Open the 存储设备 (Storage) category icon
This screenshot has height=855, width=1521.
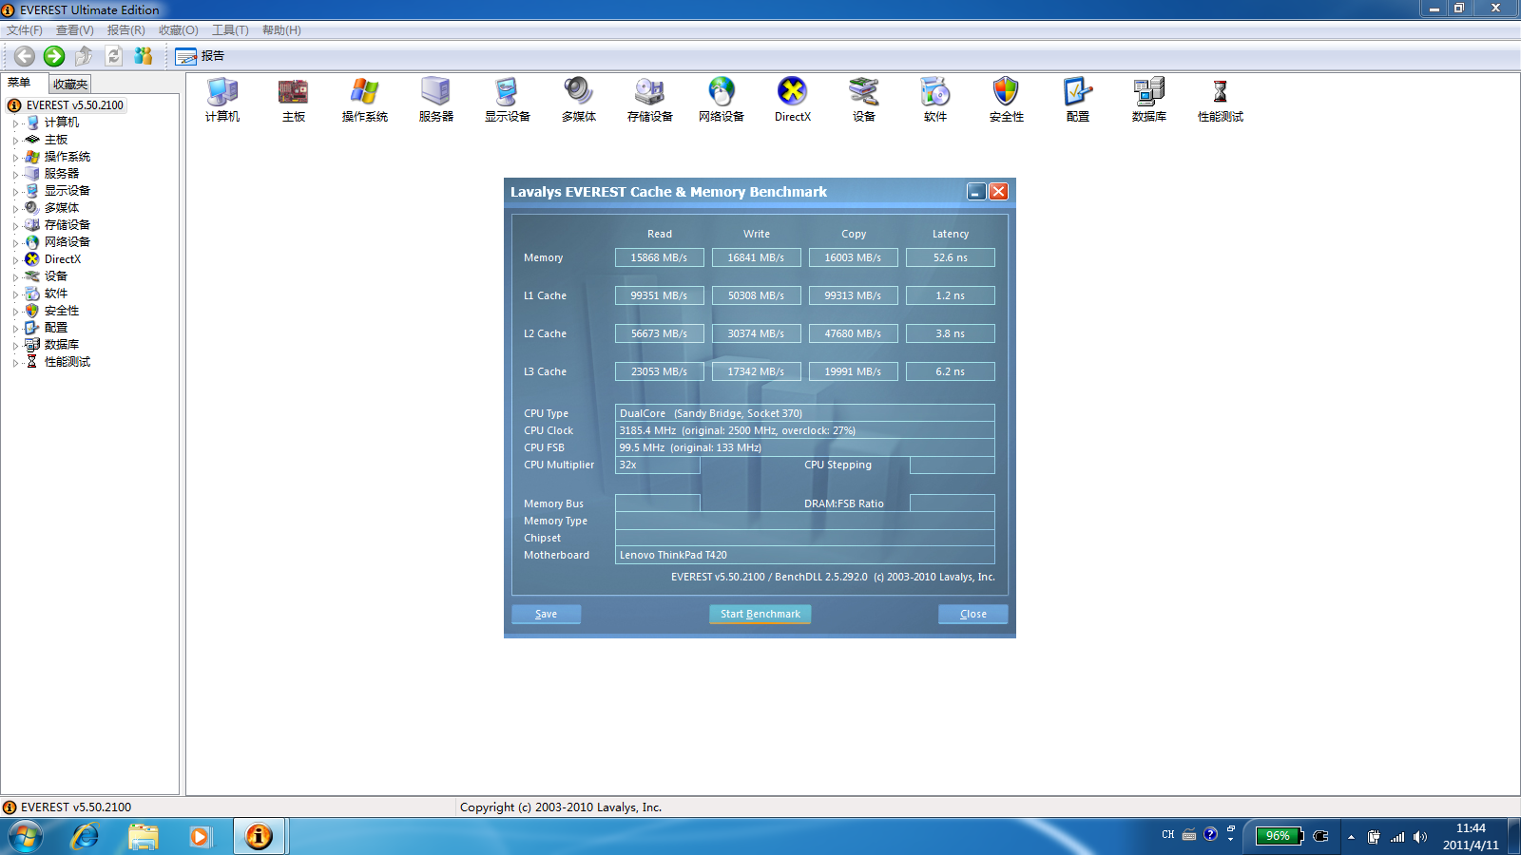(x=650, y=100)
